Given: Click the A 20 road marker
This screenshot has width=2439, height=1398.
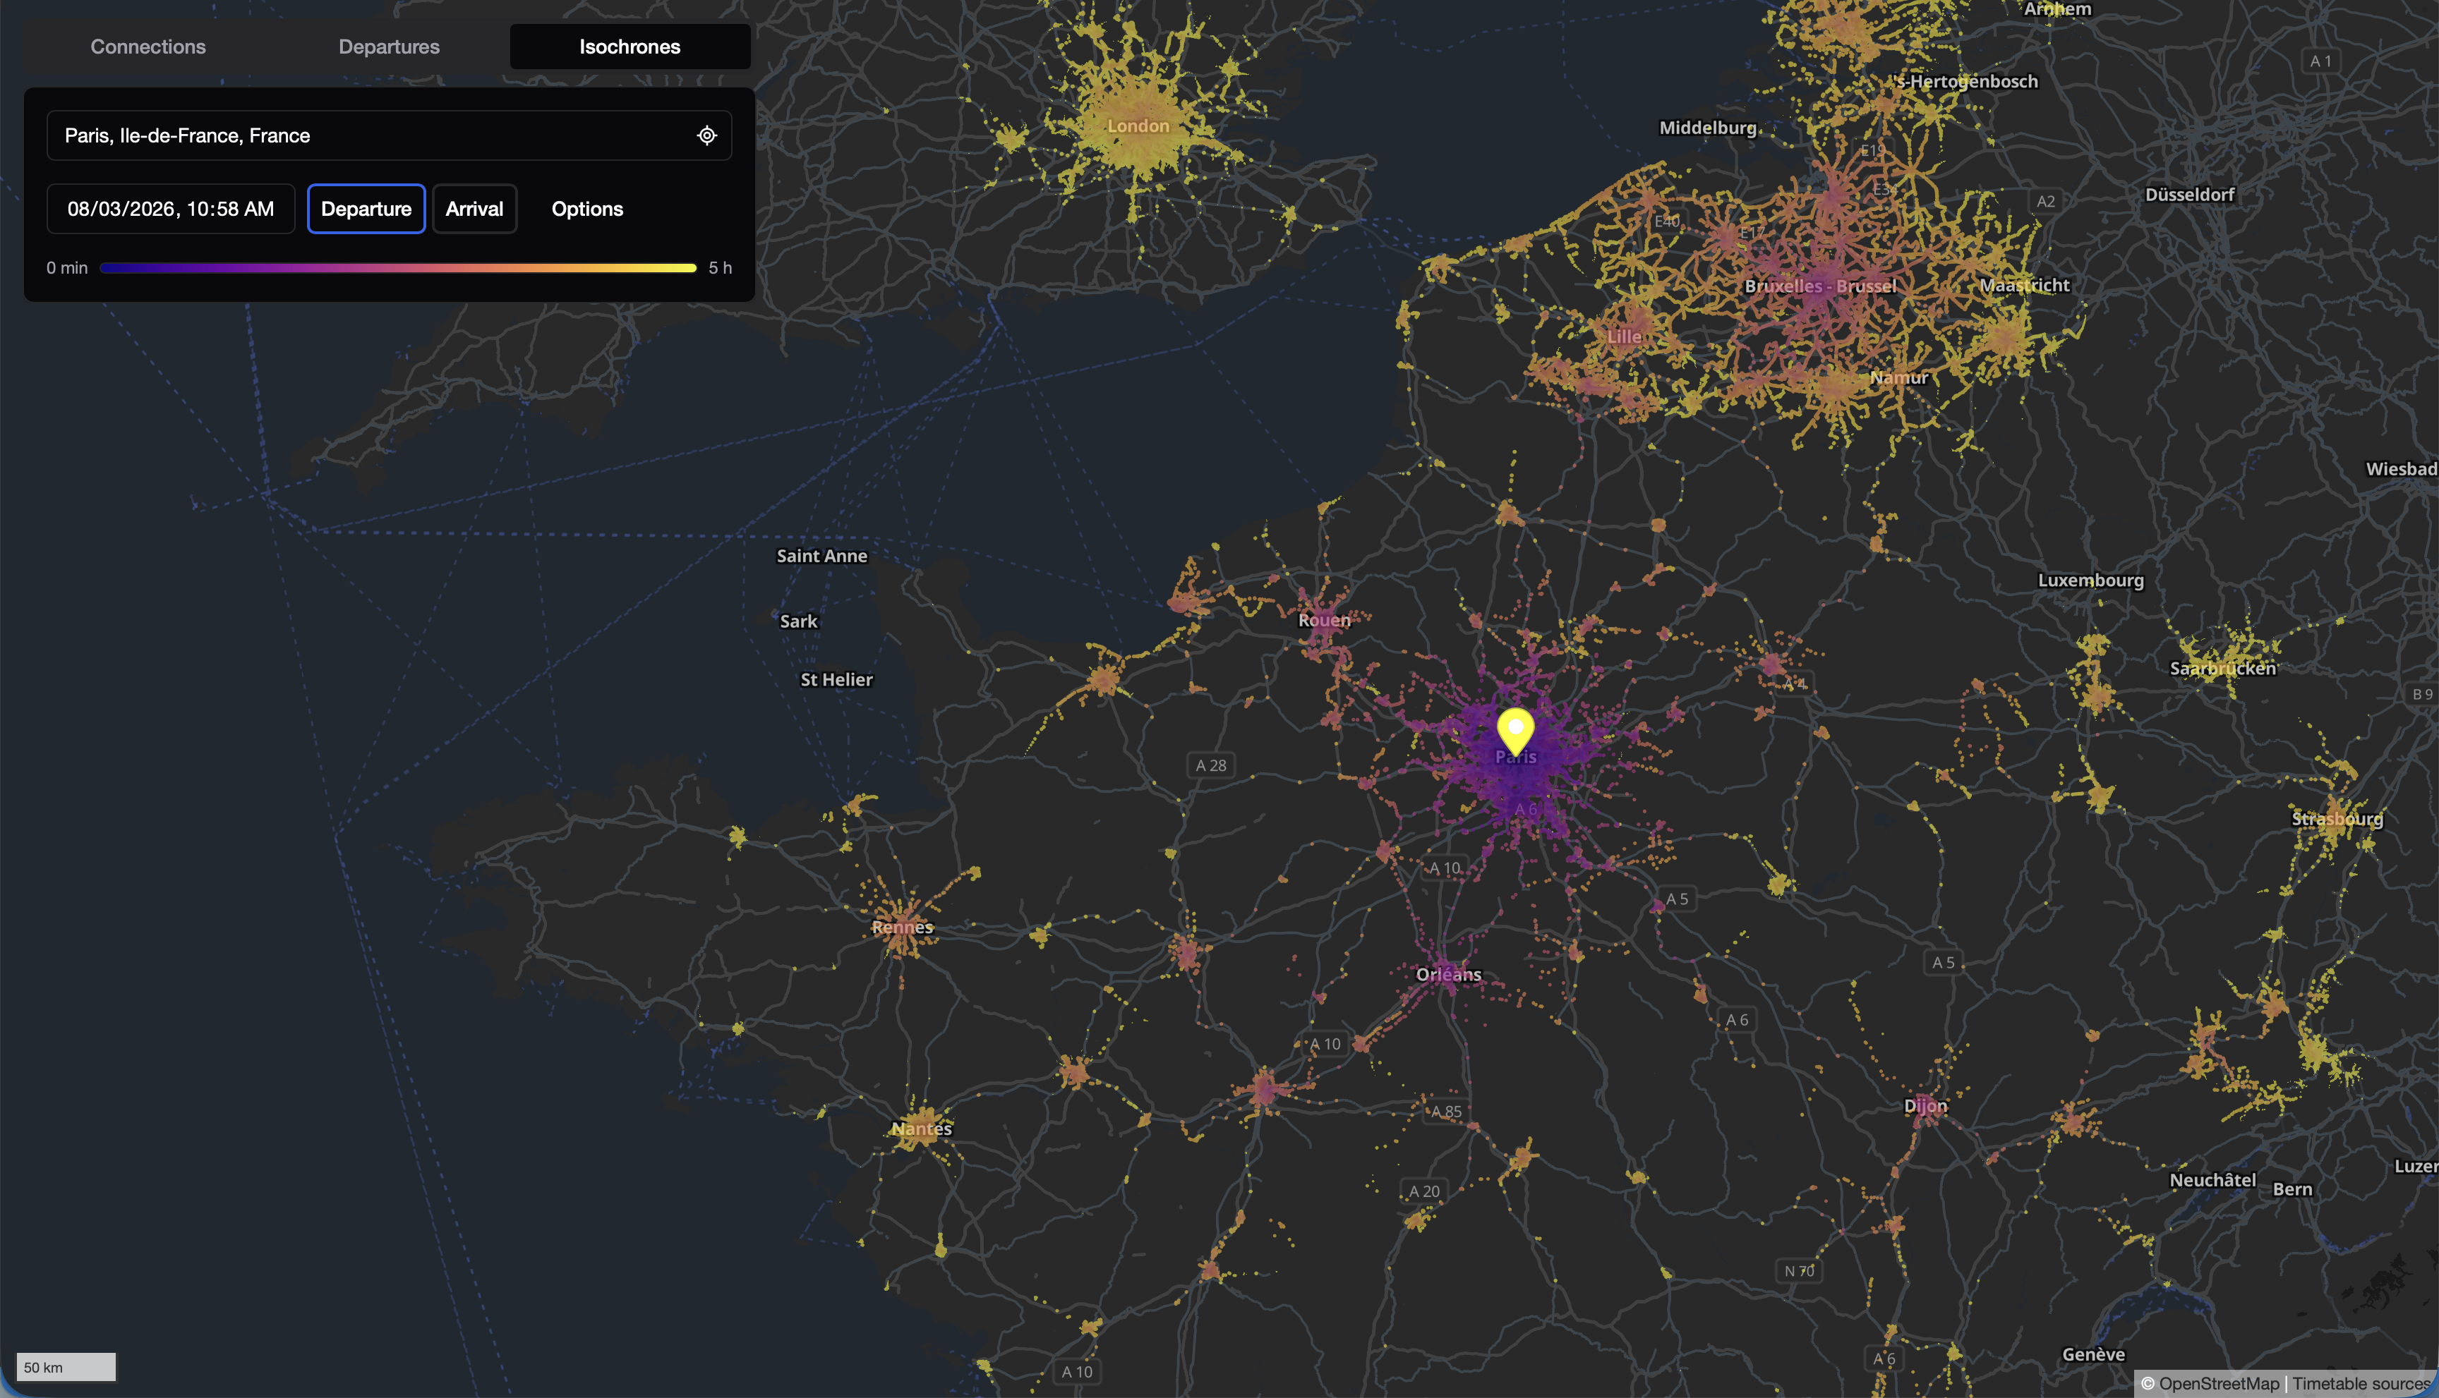Looking at the screenshot, I should pyautogui.click(x=1423, y=1191).
